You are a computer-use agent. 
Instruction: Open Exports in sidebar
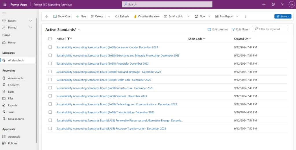click(x=12, y=105)
